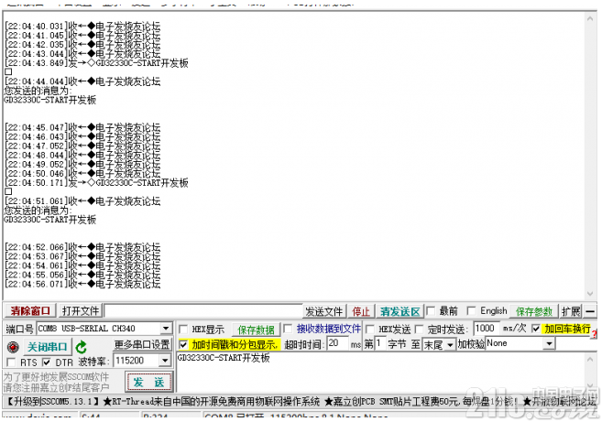Click the minus collapse button beside 扩展
Image resolution: width=602 pixels, height=422 pixels.
click(591, 311)
